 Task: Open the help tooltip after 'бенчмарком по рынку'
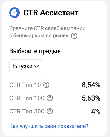(74, 36)
